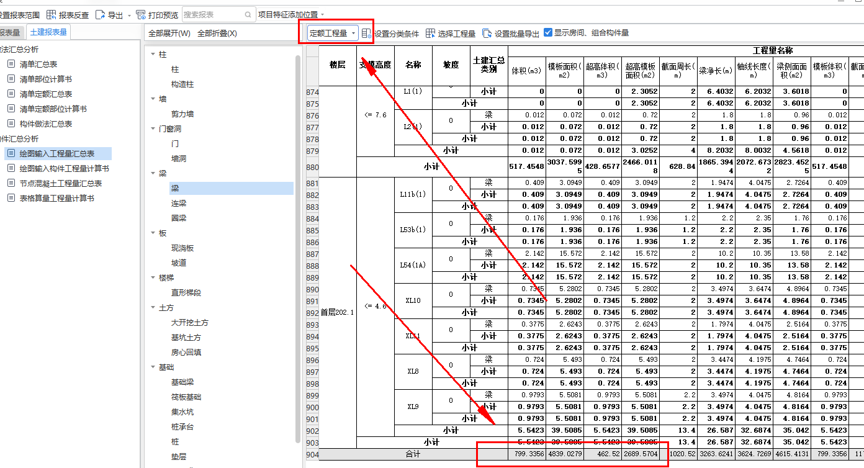Collapse the 门窗洞 category node
This screenshot has width=864, height=468.
coord(153,128)
